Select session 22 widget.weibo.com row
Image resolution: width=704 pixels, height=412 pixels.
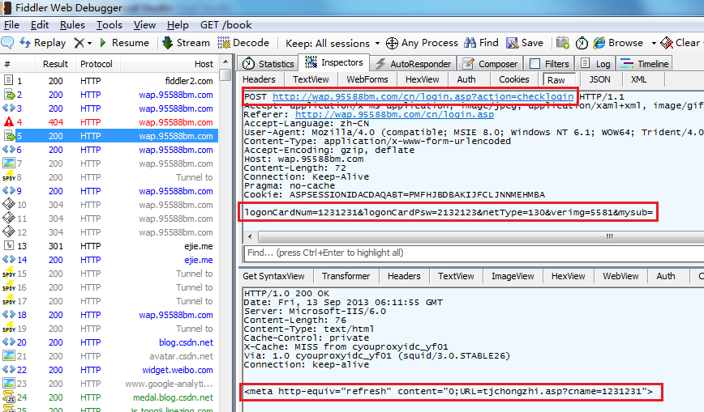109,370
